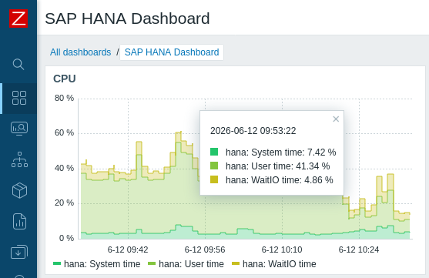Click the 6-12 10:24 axis label

[x=359, y=250]
